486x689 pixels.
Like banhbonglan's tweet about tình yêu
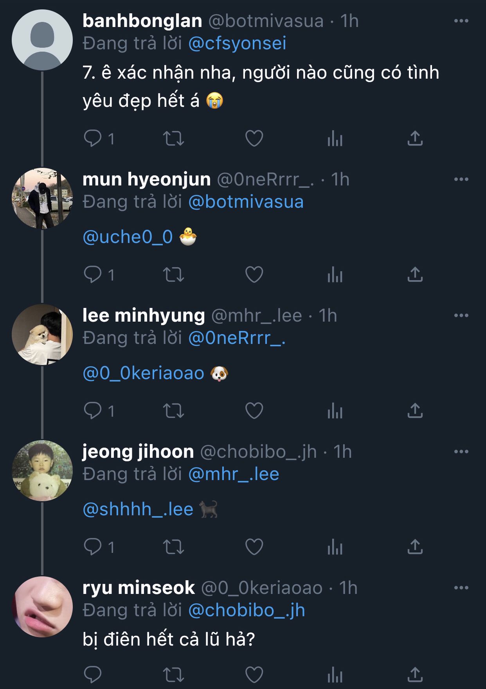point(254,139)
